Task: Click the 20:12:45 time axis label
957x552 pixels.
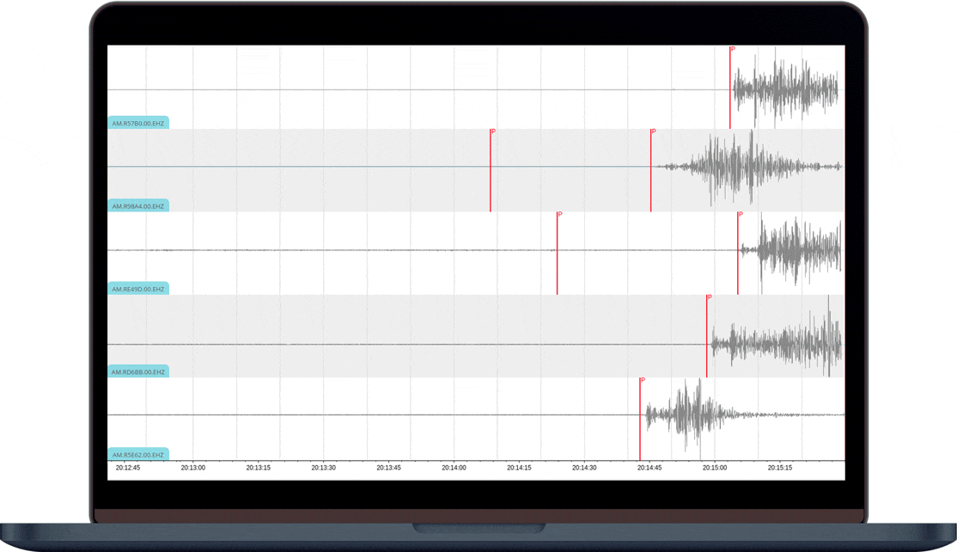Action: pyautogui.click(x=127, y=469)
